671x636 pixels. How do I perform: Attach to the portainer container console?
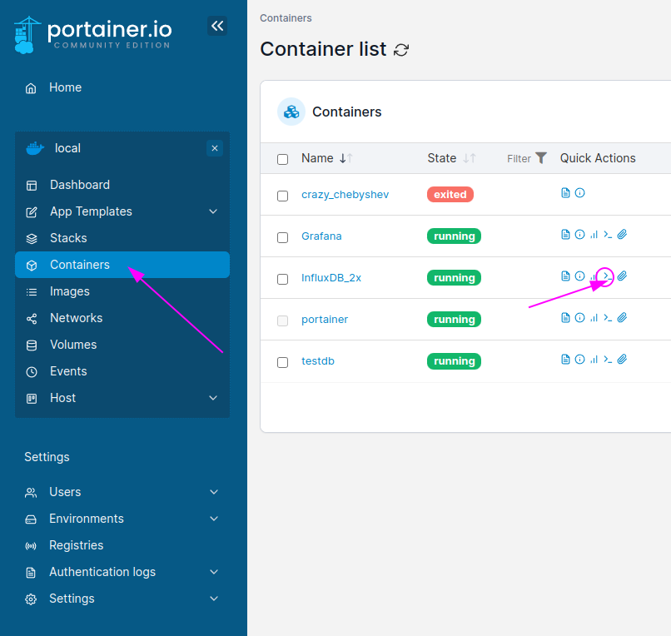click(622, 317)
